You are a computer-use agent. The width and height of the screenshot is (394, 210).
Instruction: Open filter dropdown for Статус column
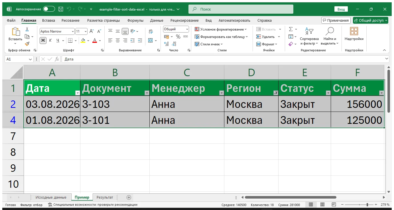point(328,93)
